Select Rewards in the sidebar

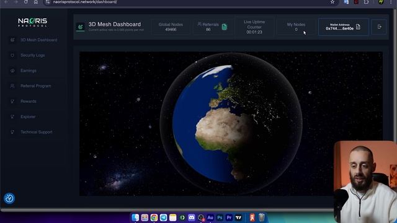[x=29, y=102]
